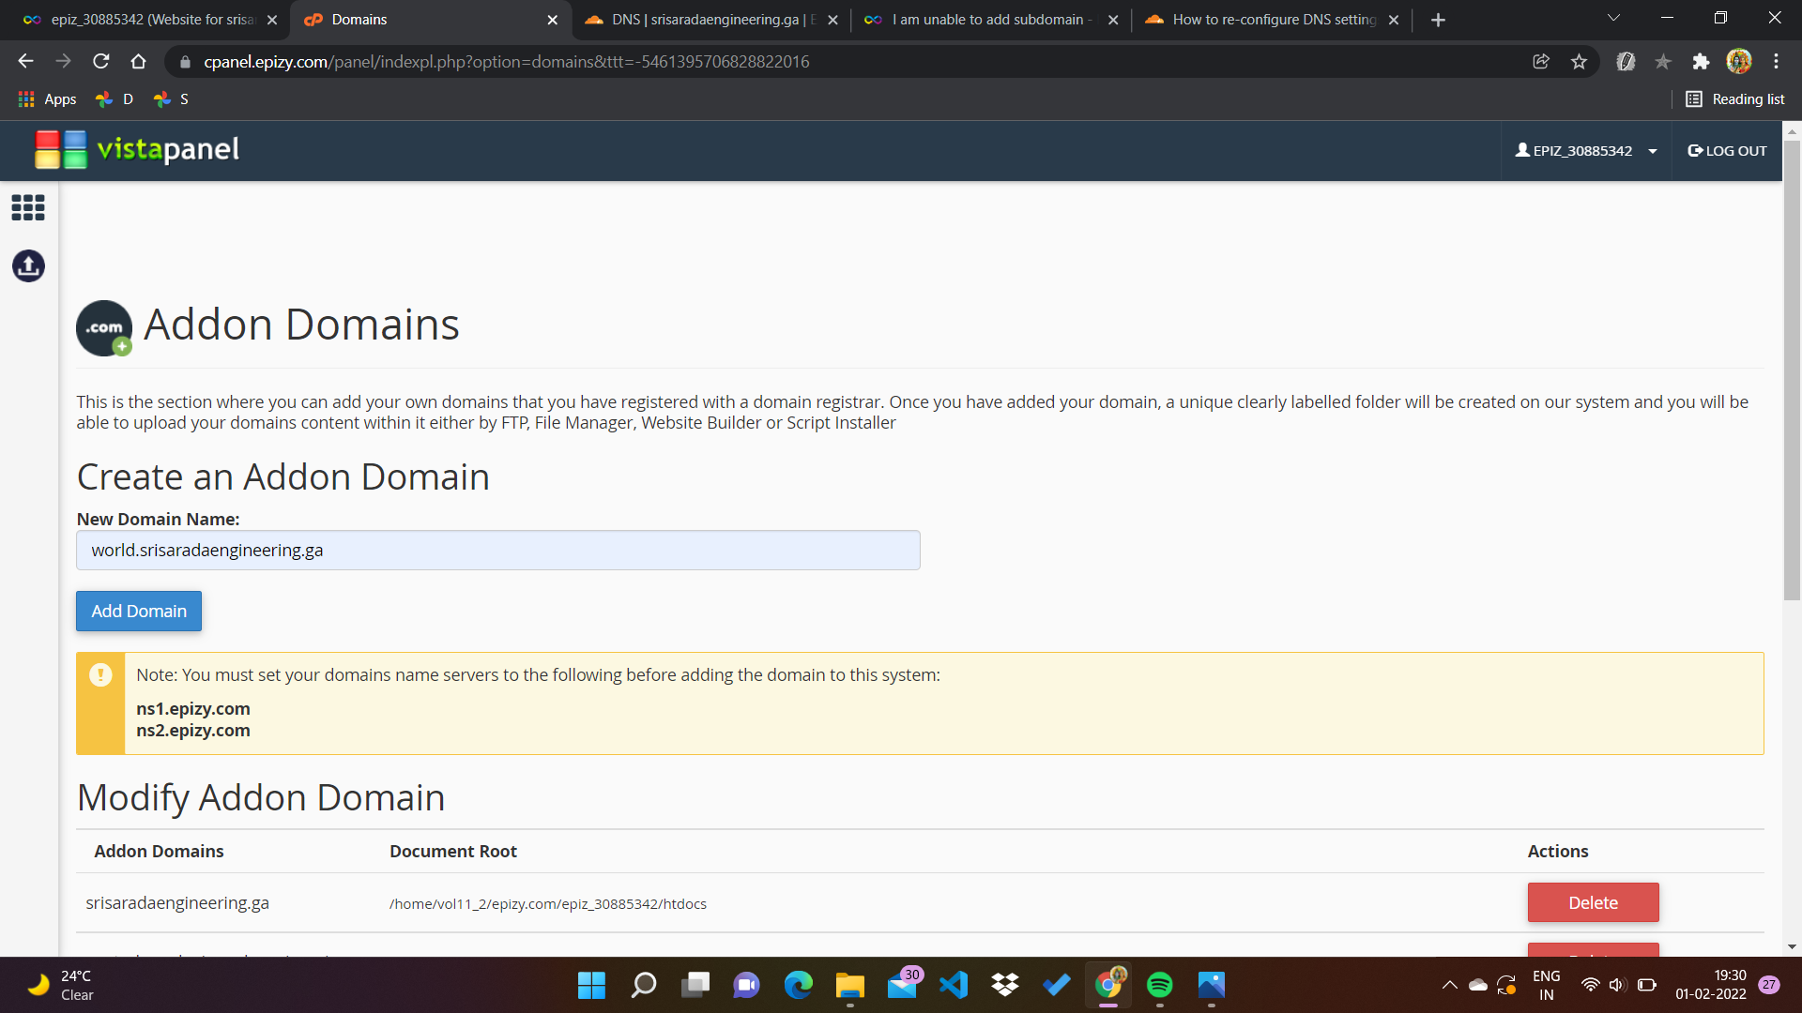Click the share page icon in the address bar

[1540, 62]
